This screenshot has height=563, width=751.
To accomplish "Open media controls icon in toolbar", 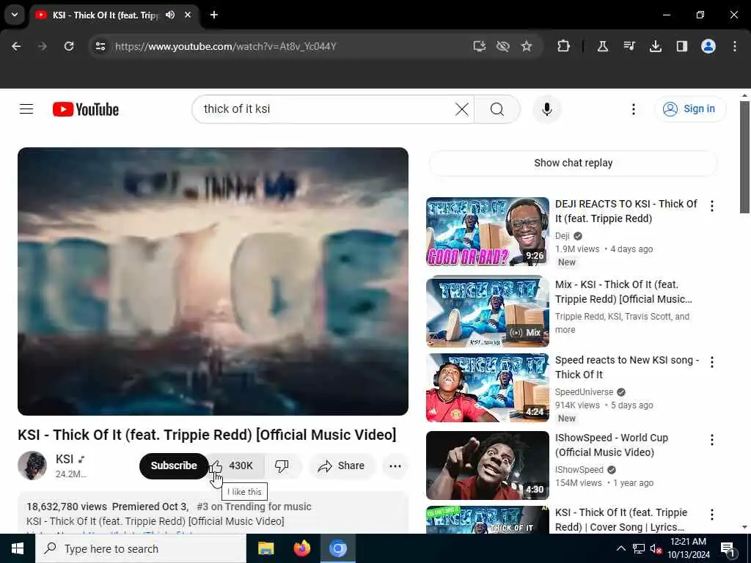I will pos(629,46).
